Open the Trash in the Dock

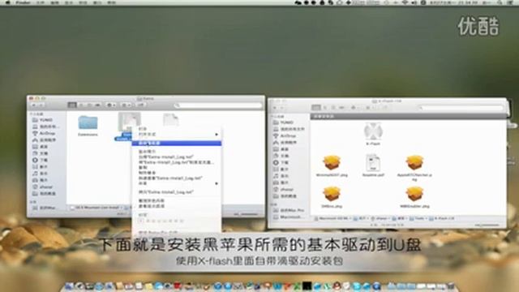tap(451, 286)
